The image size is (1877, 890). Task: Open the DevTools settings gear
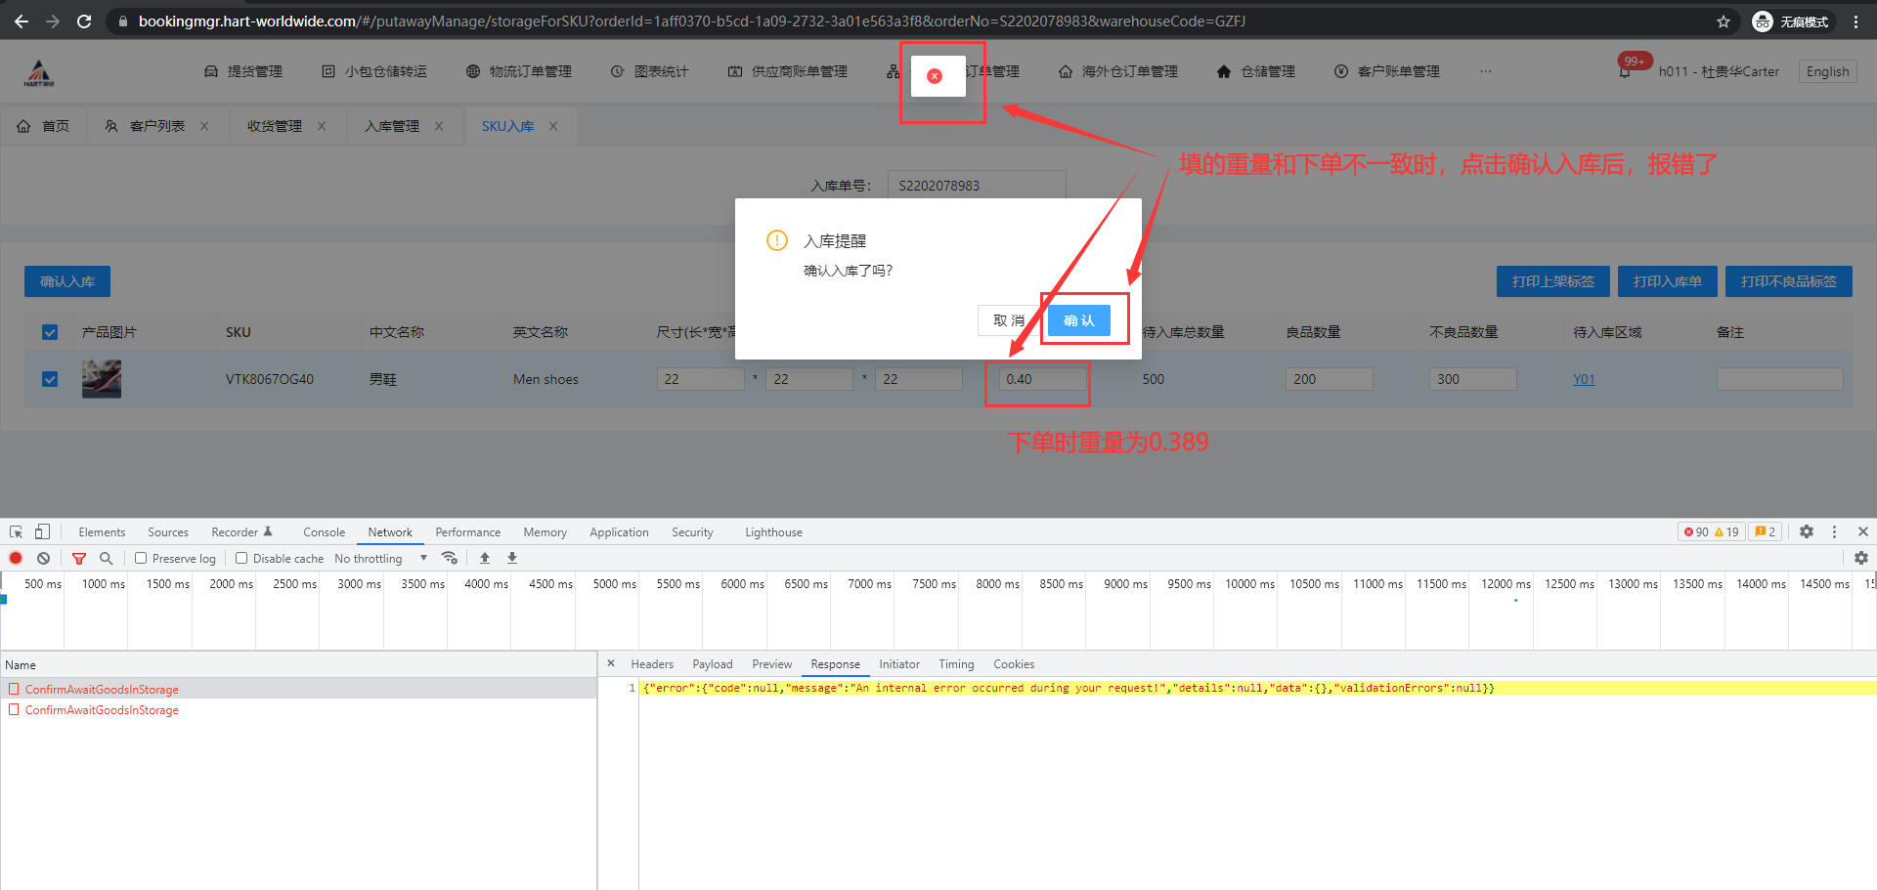[x=1806, y=531]
